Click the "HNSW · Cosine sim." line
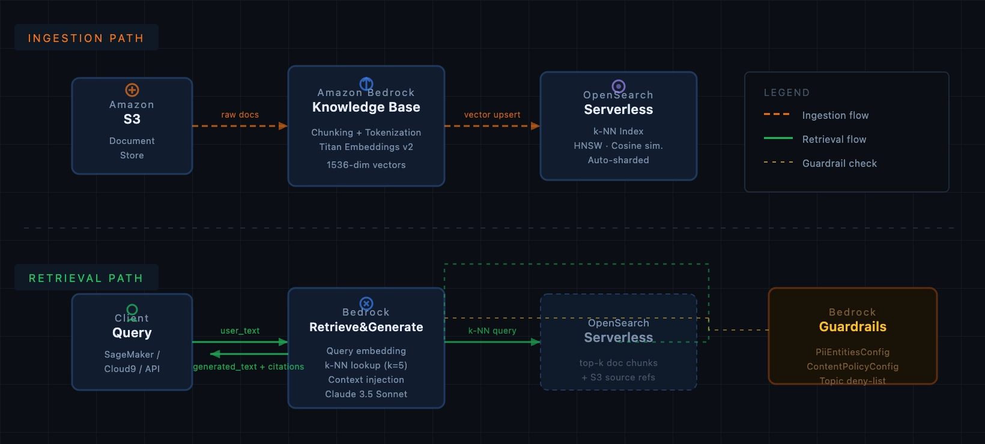The image size is (985, 444). (x=619, y=146)
